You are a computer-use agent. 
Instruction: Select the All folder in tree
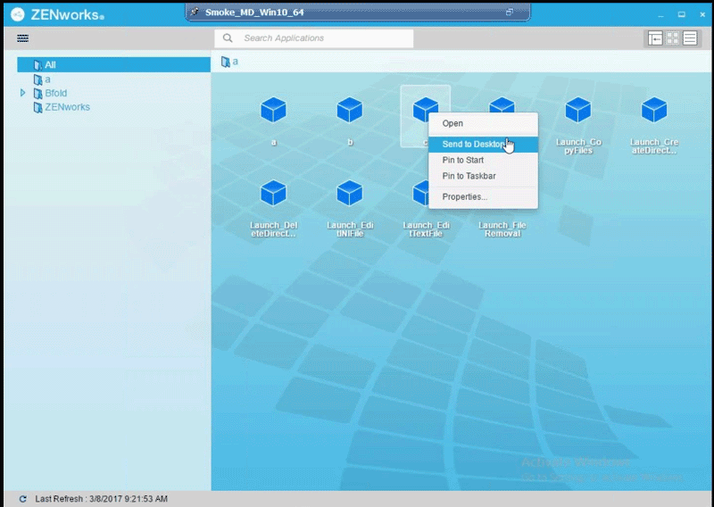click(x=114, y=64)
